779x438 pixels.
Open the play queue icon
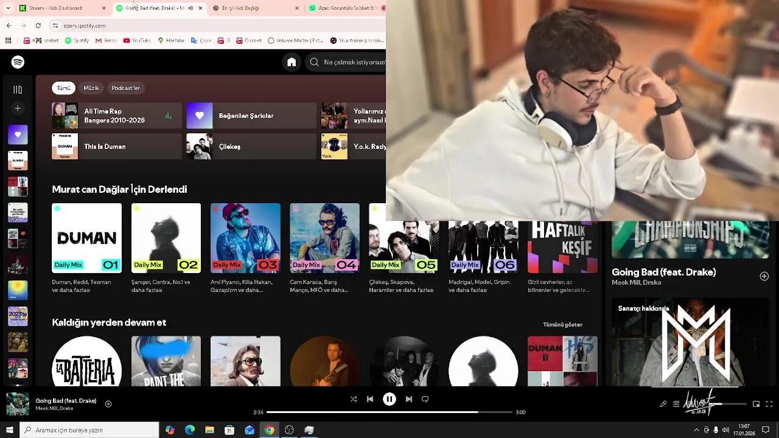[676, 404]
